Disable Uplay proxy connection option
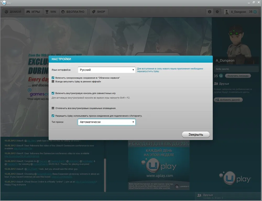Viewport: 262px width, 201px height. [53, 116]
